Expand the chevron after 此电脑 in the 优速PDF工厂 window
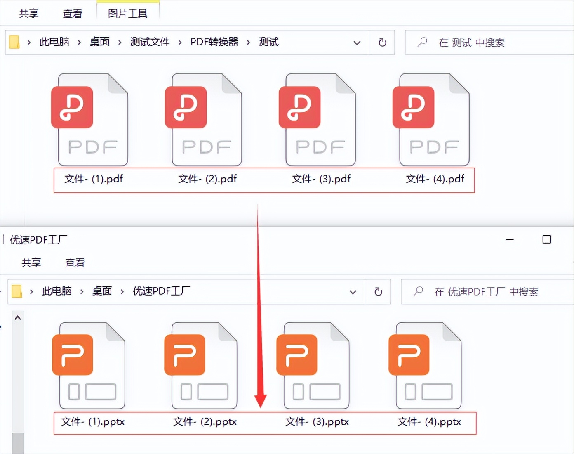This screenshot has width=574, height=454. pyautogui.click(x=82, y=291)
